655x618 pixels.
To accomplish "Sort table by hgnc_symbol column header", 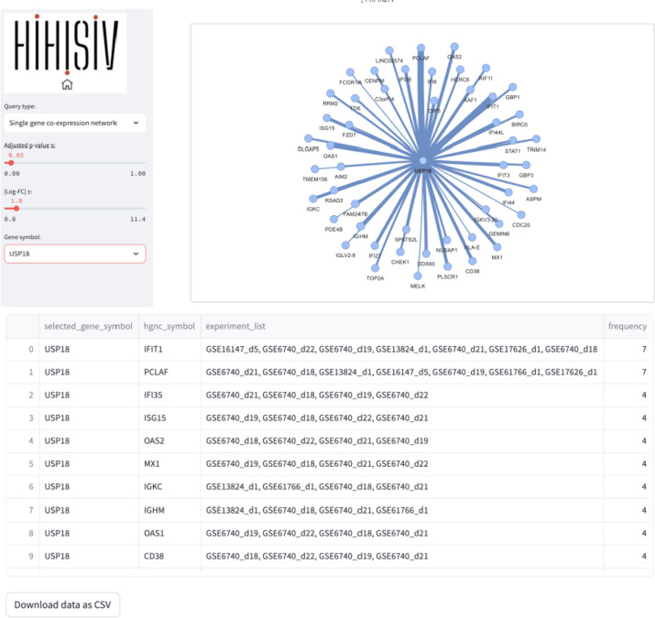I will [169, 326].
